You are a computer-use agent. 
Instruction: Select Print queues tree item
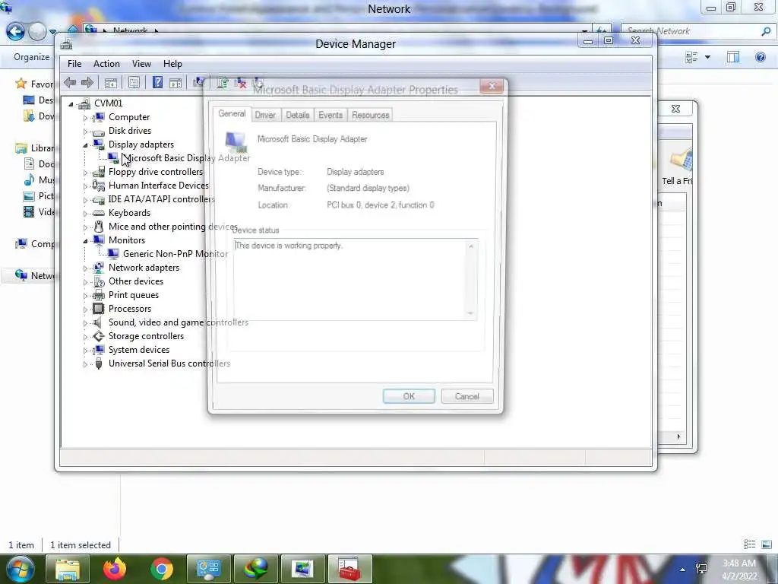click(x=134, y=295)
